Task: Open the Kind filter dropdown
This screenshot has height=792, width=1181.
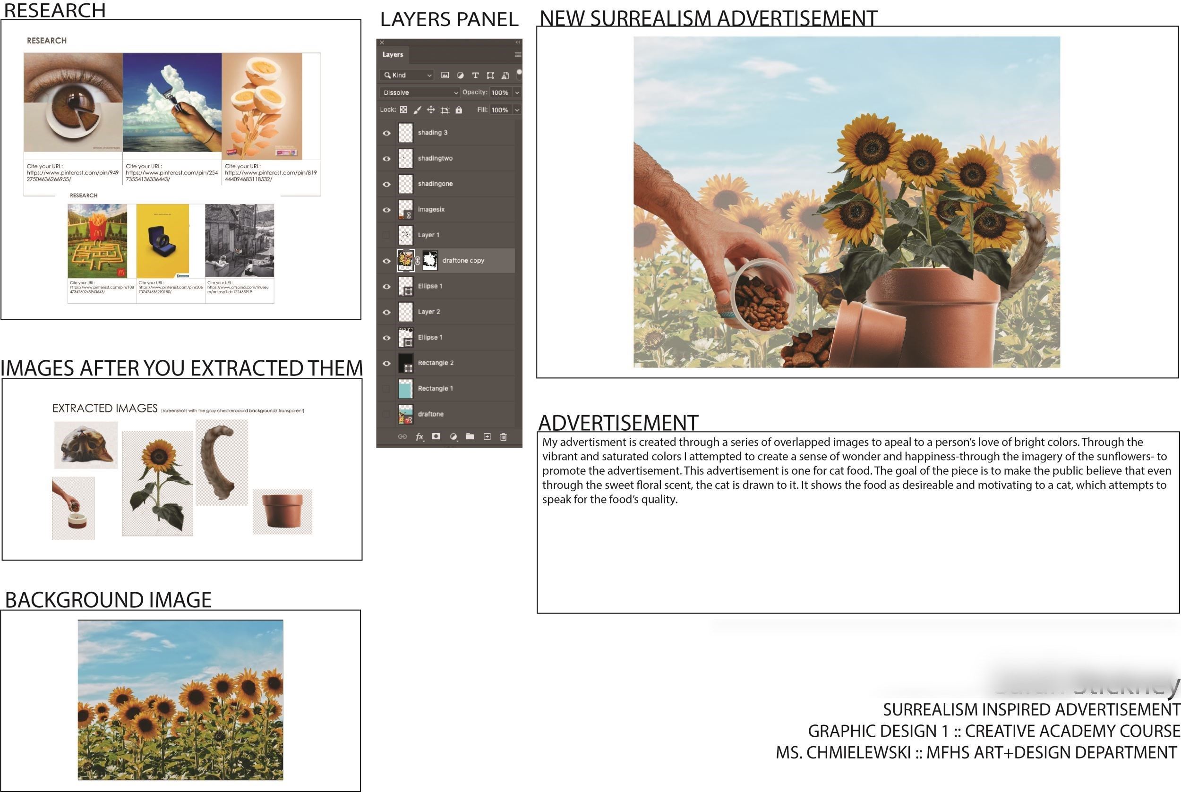Action: coord(407,75)
